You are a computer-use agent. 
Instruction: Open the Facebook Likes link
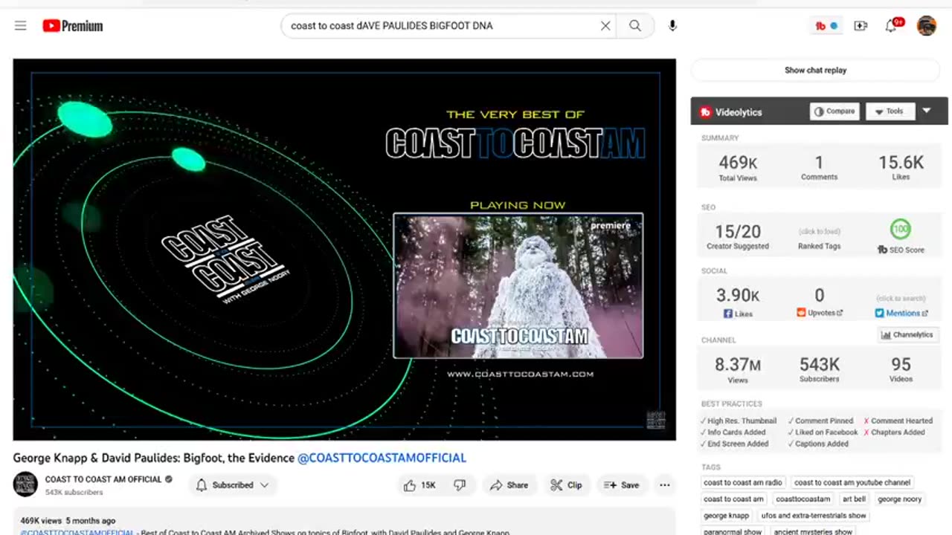click(738, 314)
